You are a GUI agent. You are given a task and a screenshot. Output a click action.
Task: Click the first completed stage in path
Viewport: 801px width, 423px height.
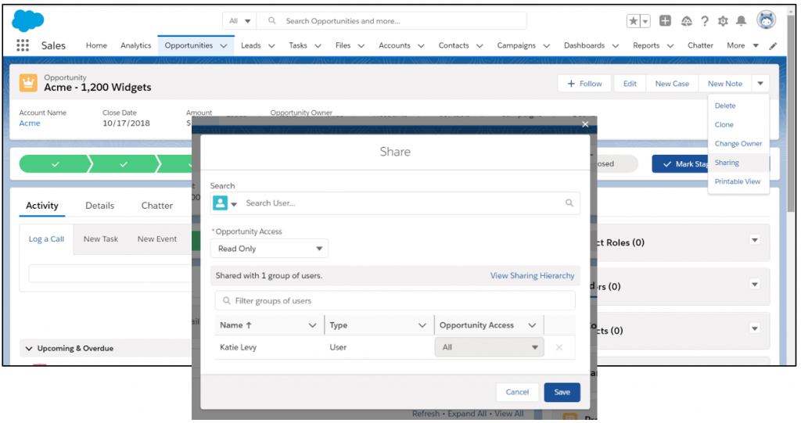(56, 164)
